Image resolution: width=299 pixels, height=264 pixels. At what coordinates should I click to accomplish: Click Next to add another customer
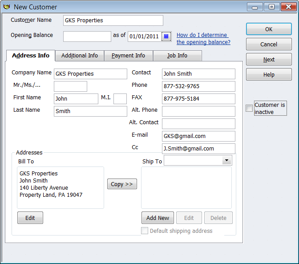pyautogui.click(x=269, y=60)
